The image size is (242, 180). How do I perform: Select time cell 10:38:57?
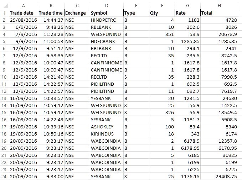click(x=51, y=98)
